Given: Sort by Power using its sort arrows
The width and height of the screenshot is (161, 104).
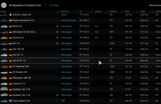Looking at the screenshot, I should [137, 11].
